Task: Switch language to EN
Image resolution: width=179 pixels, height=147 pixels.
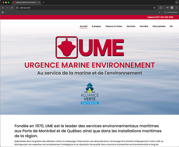Action: [171, 26]
